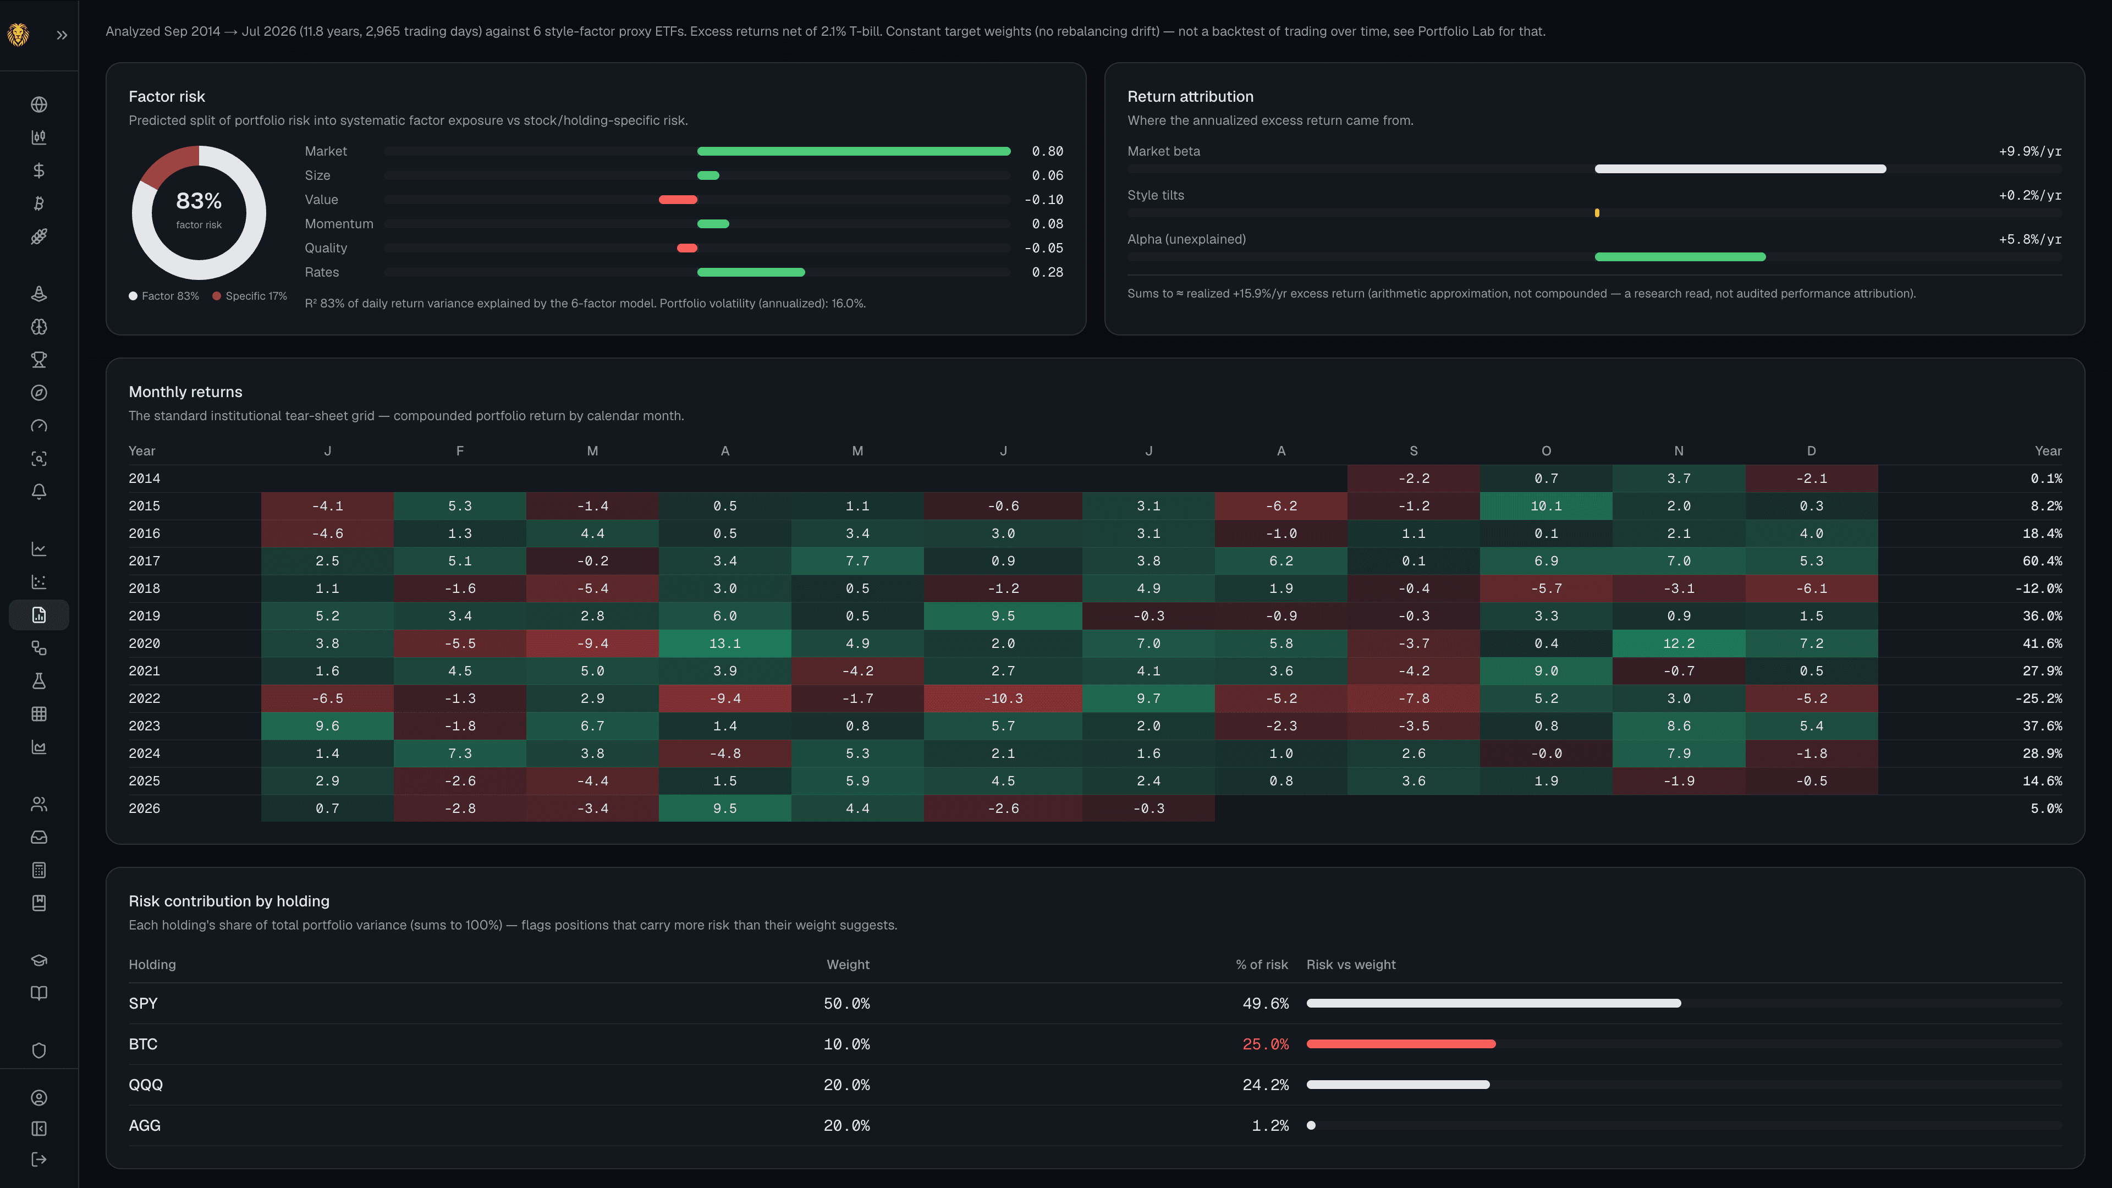Image resolution: width=2112 pixels, height=1188 pixels.
Task: Click the Specific 17% legend entry
Action: click(249, 296)
